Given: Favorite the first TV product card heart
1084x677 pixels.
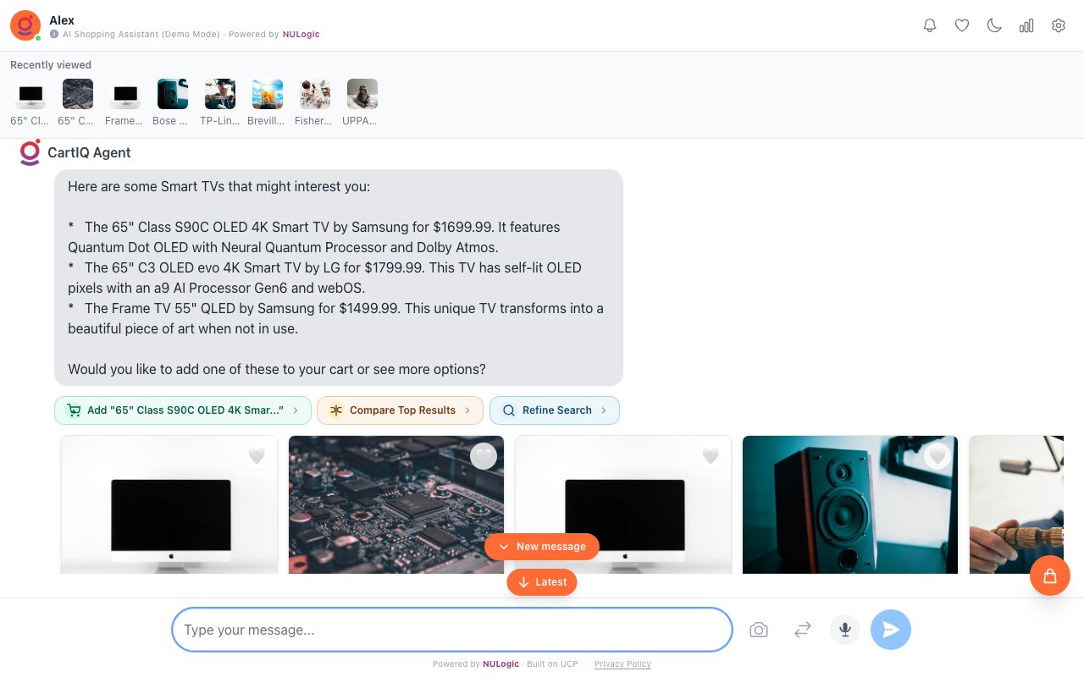Looking at the screenshot, I should pos(257,456).
